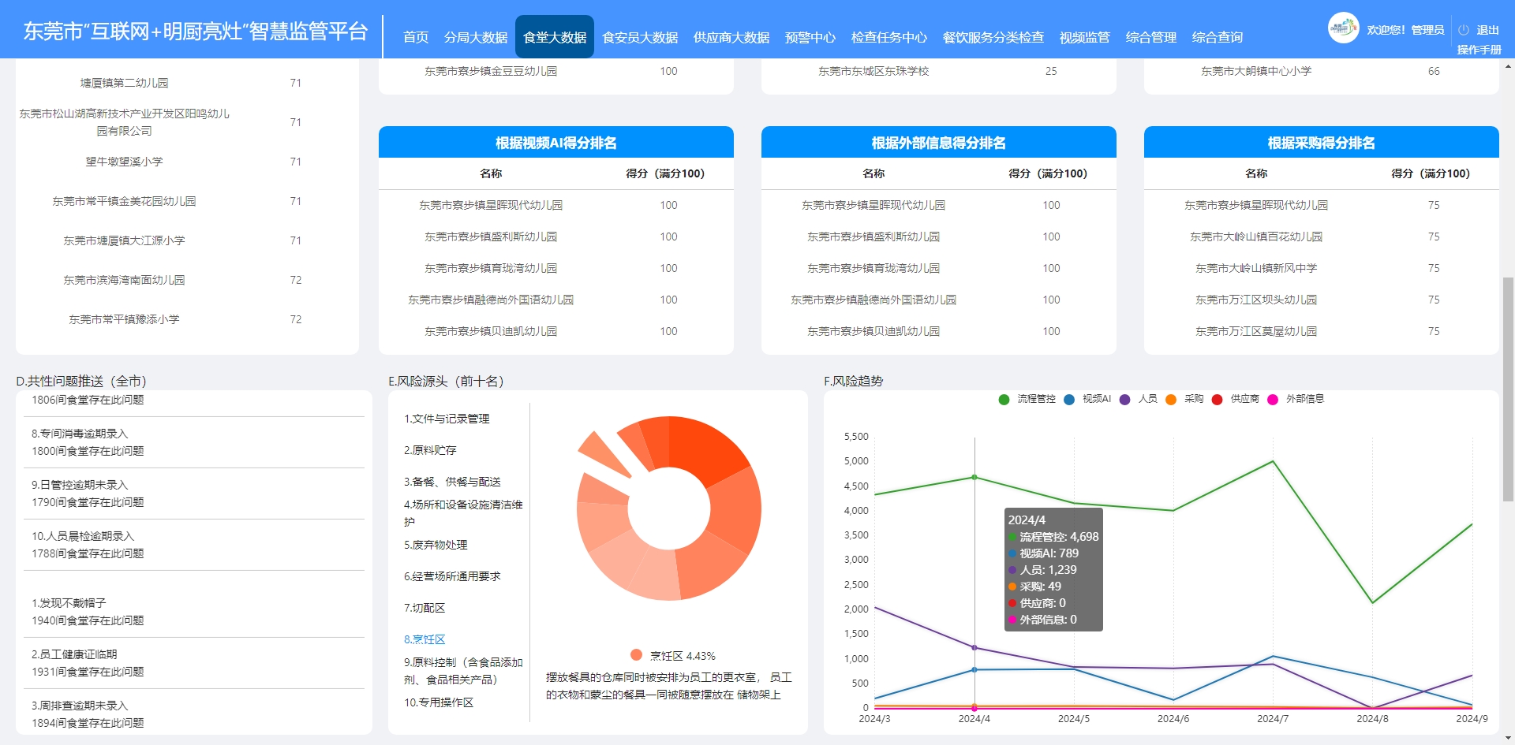
Task: Click 东莞市塘厦镇大江源小学 row
Action: 187,240
